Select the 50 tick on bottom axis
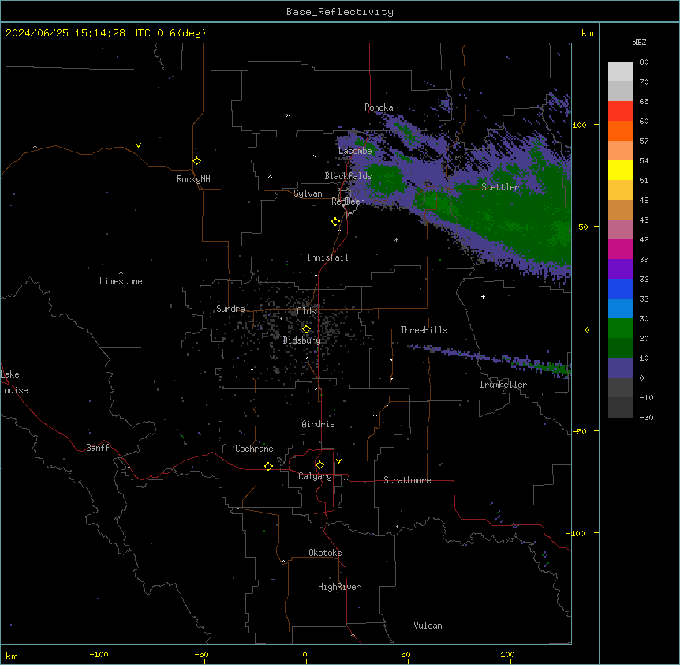 [405, 654]
